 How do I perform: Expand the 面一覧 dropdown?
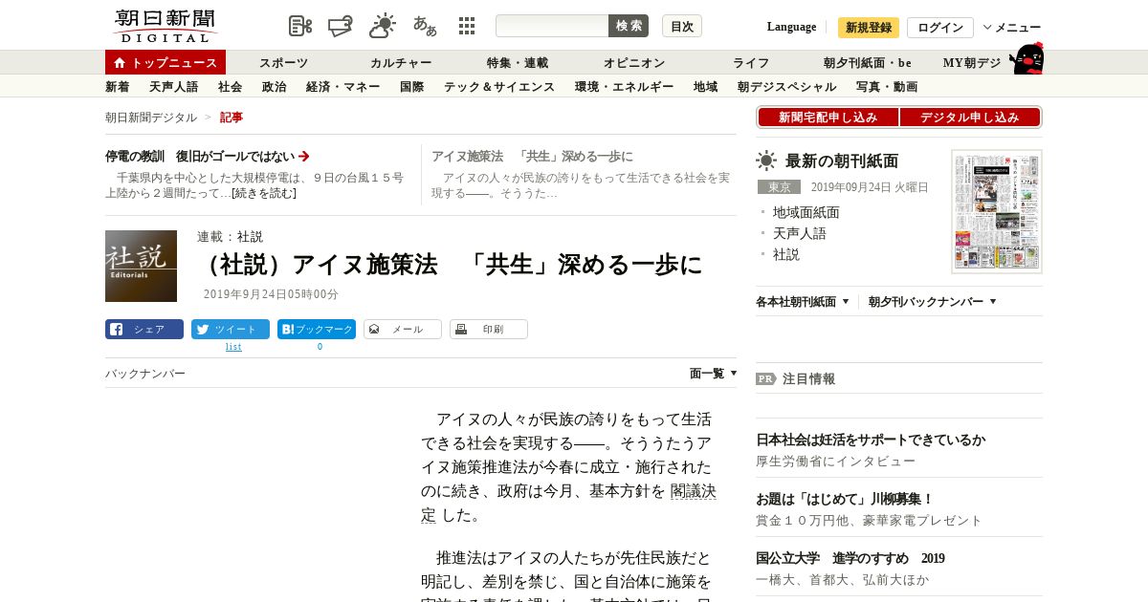click(x=714, y=374)
